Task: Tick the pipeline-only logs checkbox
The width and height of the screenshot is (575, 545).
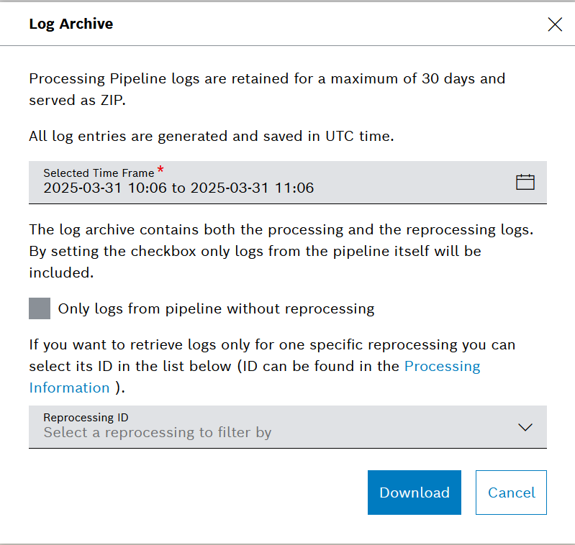Action: pyautogui.click(x=40, y=309)
